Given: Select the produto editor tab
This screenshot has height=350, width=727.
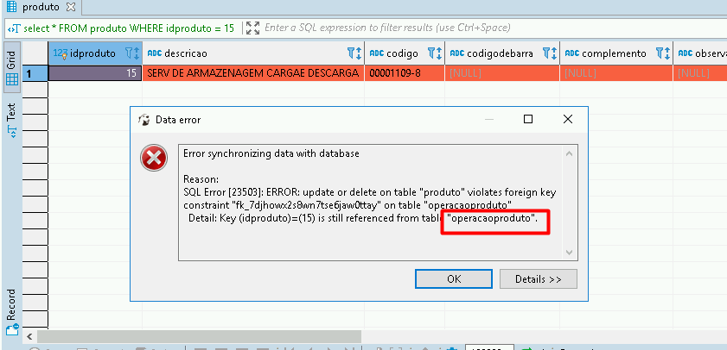Looking at the screenshot, I should coord(41,7).
